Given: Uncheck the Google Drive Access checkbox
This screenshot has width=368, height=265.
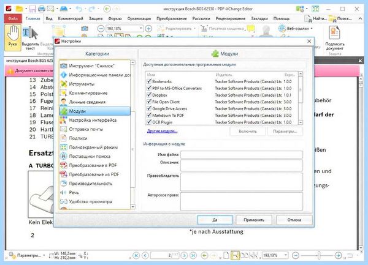Looking at the screenshot, I should [x=149, y=108].
